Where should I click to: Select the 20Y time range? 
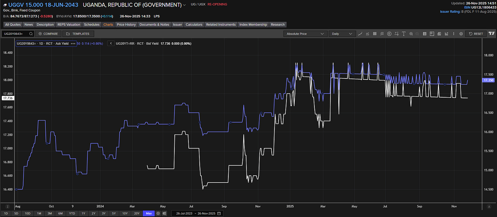click(137, 214)
